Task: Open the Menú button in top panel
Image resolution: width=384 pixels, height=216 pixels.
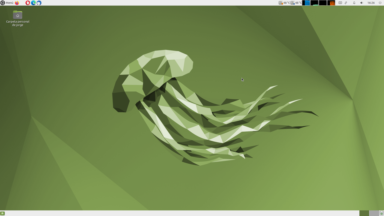Action: tap(7, 3)
